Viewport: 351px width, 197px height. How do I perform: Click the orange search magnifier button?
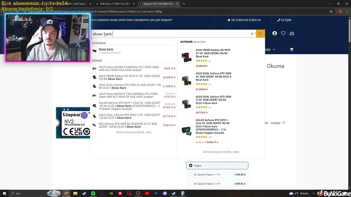(260, 34)
